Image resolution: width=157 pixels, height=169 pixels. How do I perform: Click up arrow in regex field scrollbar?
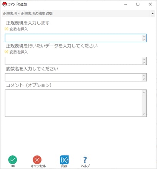coord(144,36)
